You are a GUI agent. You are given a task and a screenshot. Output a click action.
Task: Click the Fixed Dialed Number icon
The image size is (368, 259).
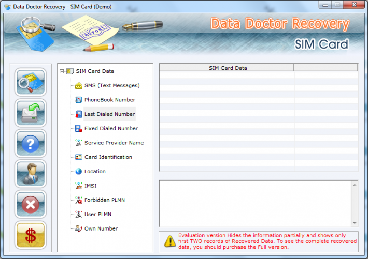coord(79,128)
